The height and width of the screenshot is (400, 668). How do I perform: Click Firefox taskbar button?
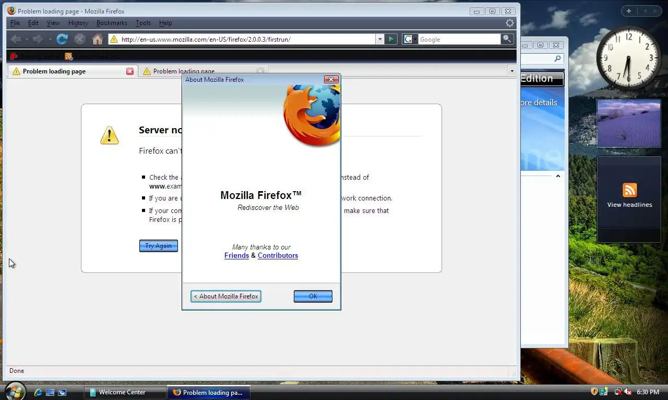click(x=209, y=392)
